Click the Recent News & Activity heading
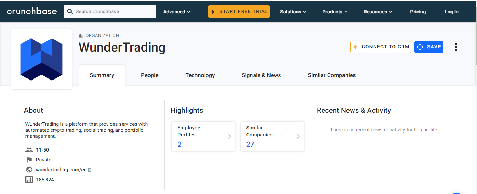 pos(354,110)
